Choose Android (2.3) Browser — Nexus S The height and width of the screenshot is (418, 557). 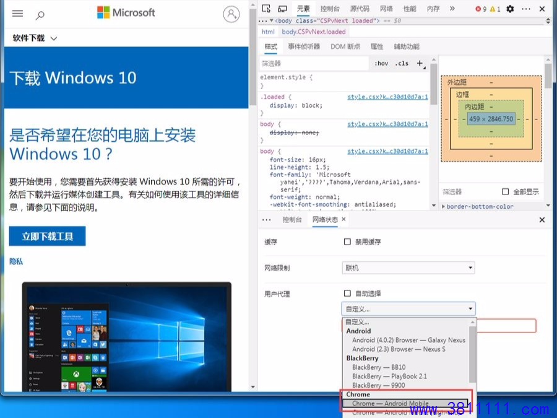(399, 349)
